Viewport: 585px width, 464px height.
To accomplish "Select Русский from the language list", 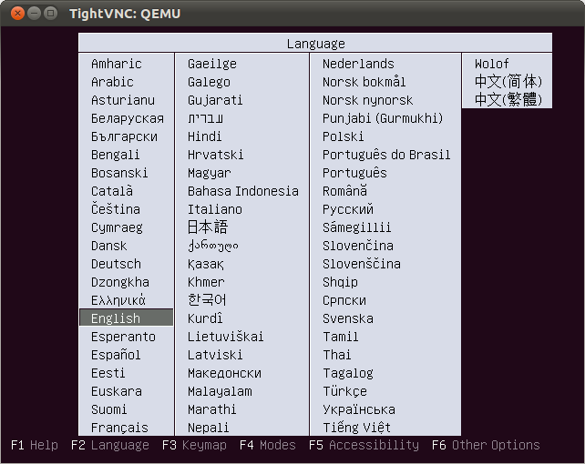I will 347,209.
